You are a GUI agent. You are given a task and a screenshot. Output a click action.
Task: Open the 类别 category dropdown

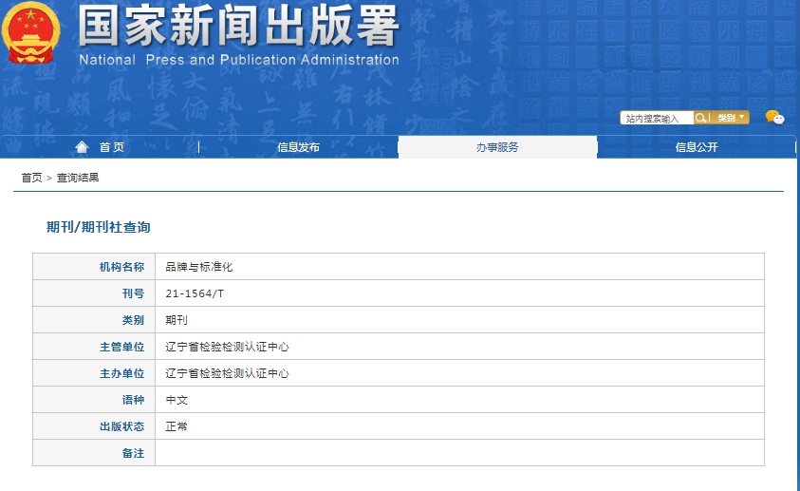pos(730,118)
